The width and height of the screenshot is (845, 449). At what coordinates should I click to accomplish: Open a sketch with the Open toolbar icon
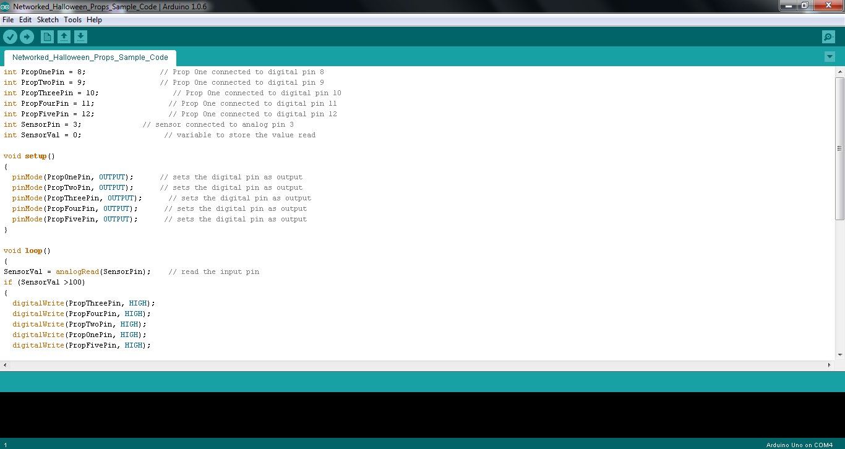click(x=64, y=36)
